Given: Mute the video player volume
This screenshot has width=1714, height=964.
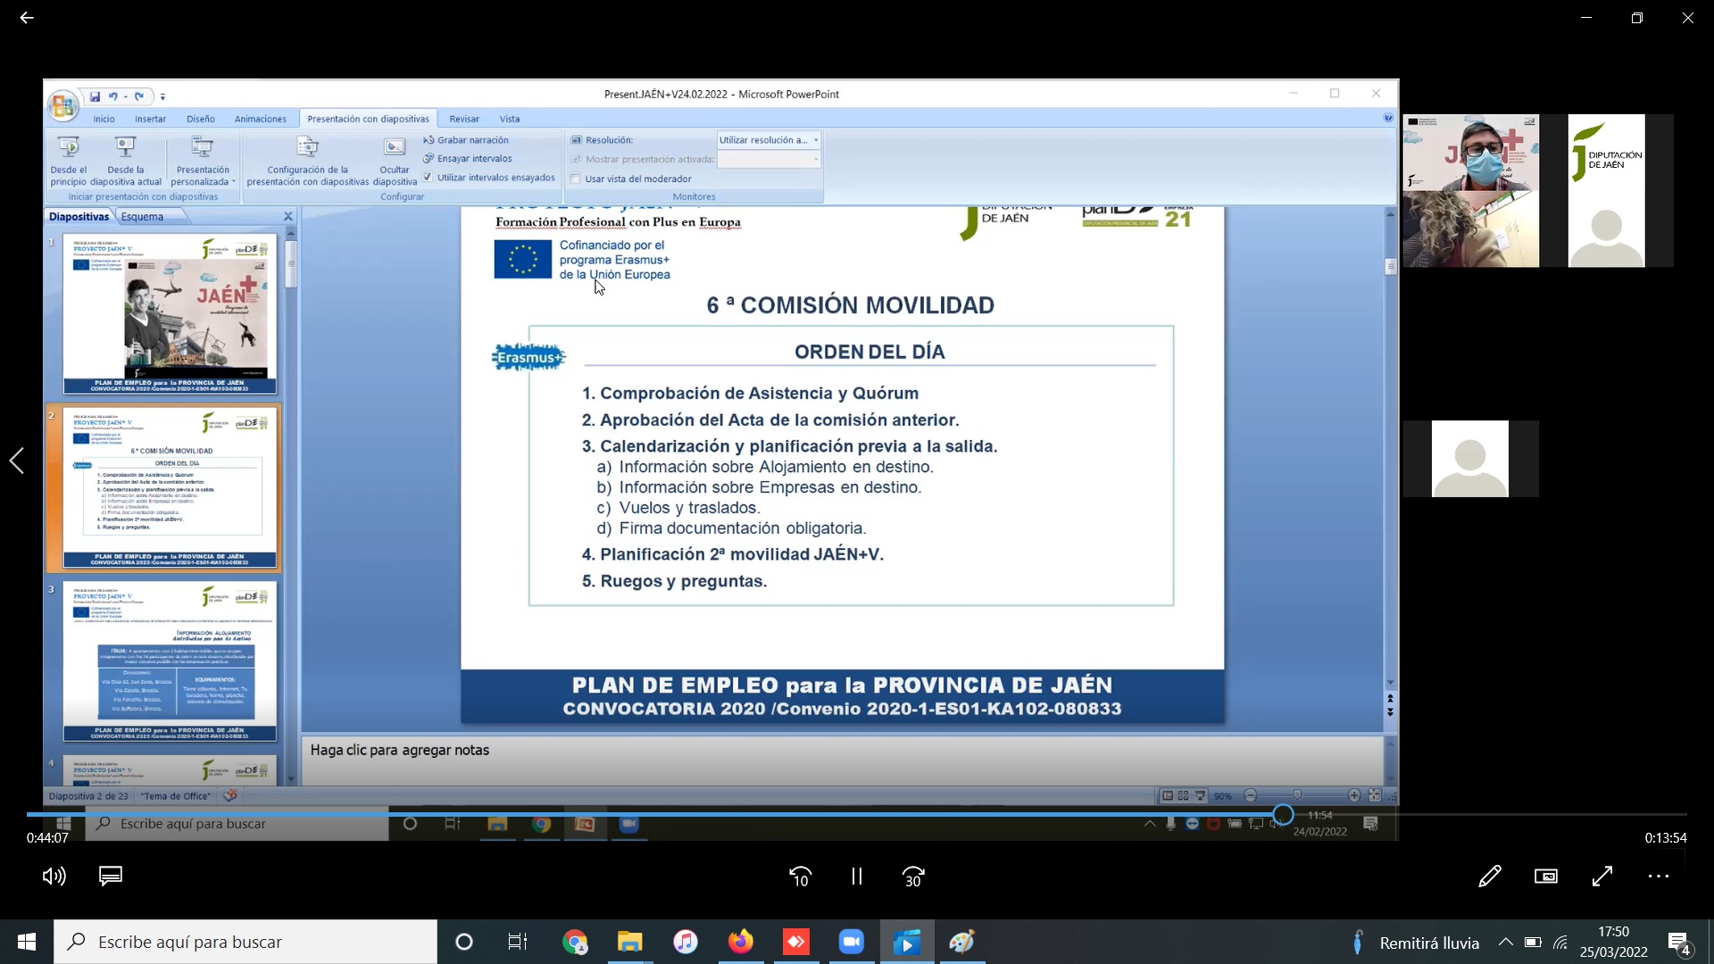Looking at the screenshot, I should point(54,877).
